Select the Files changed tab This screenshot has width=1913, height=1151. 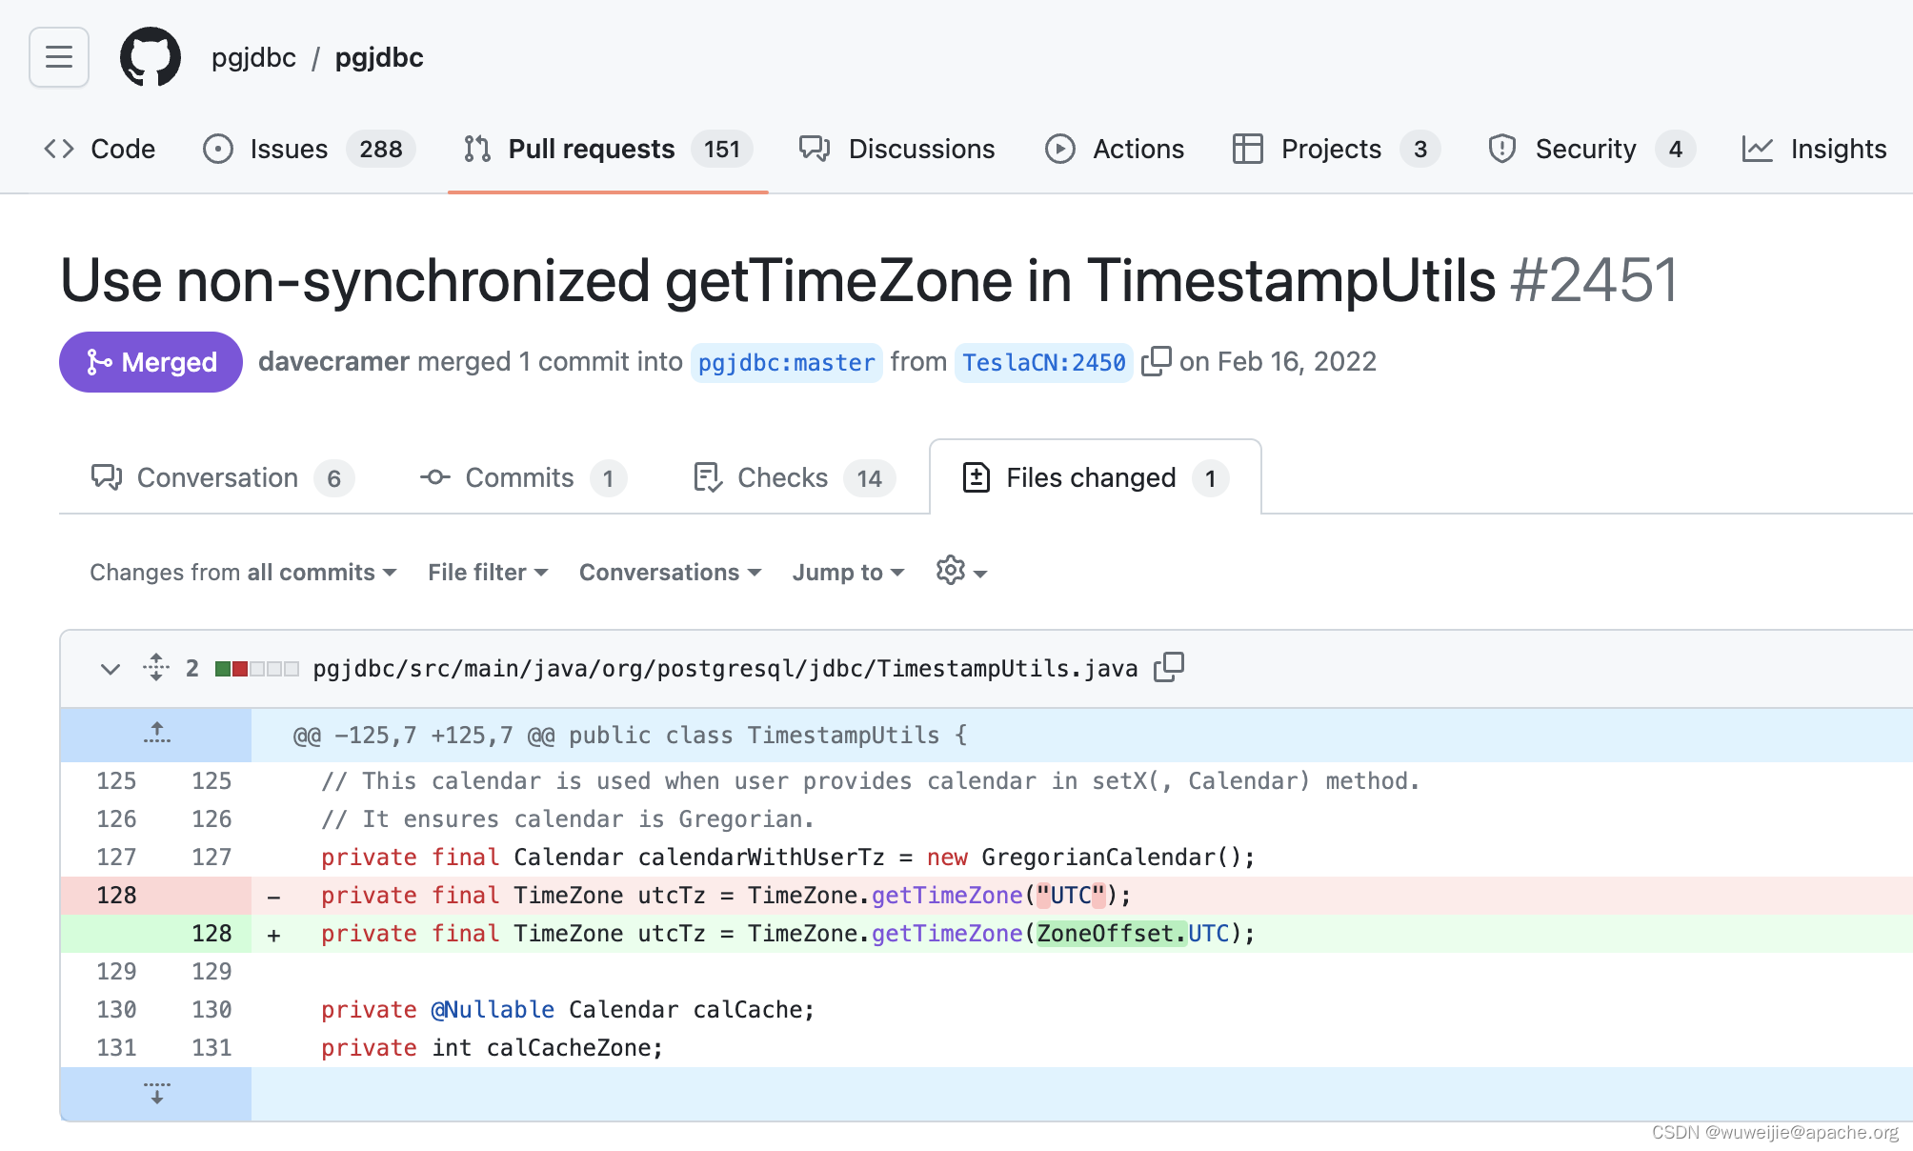click(1096, 477)
